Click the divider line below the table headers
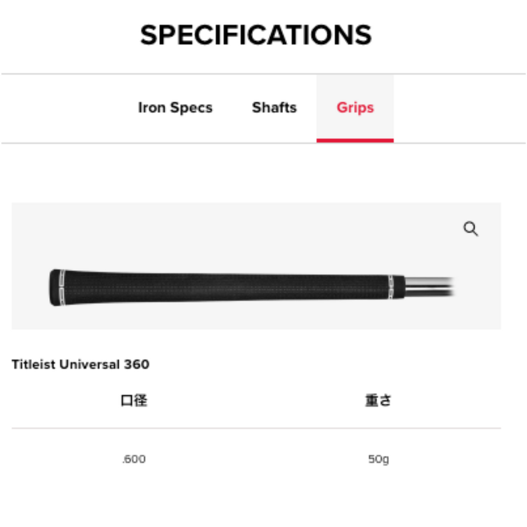 tap(256, 428)
